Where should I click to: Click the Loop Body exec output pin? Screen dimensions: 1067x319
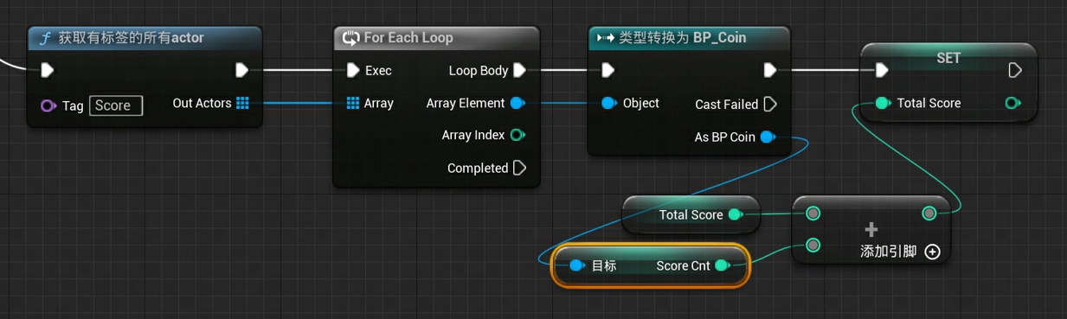pyautogui.click(x=519, y=70)
